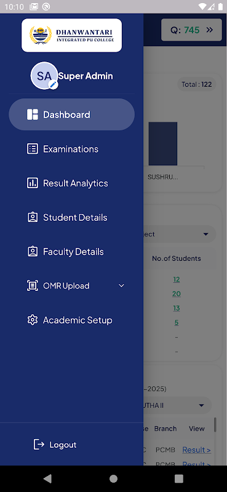Screen dimensions: 227x492
Task: Open the student count link 20
Action: (177, 294)
